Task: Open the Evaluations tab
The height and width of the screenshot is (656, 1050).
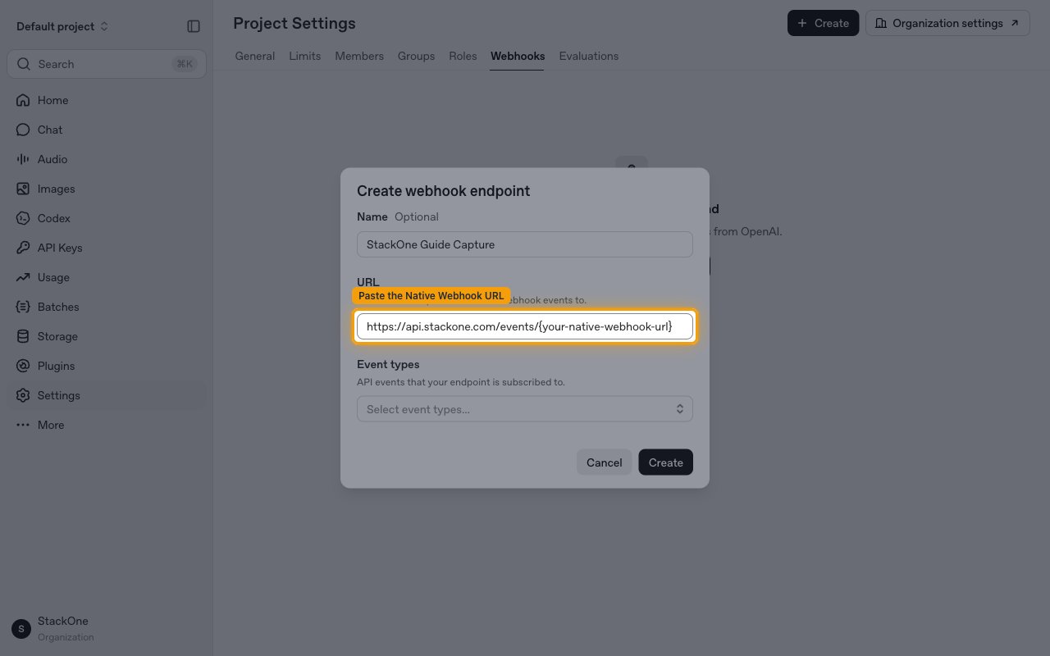Action: point(589,56)
